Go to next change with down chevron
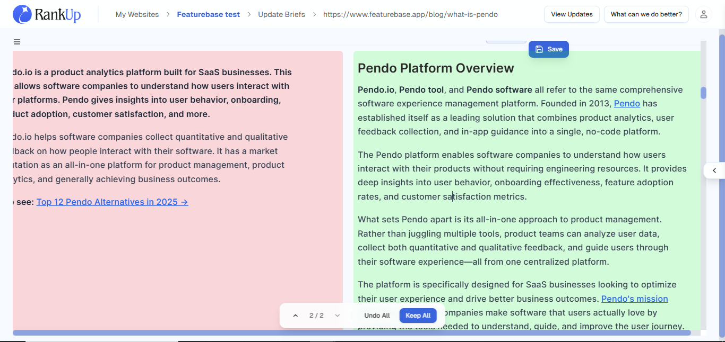 coord(337,316)
